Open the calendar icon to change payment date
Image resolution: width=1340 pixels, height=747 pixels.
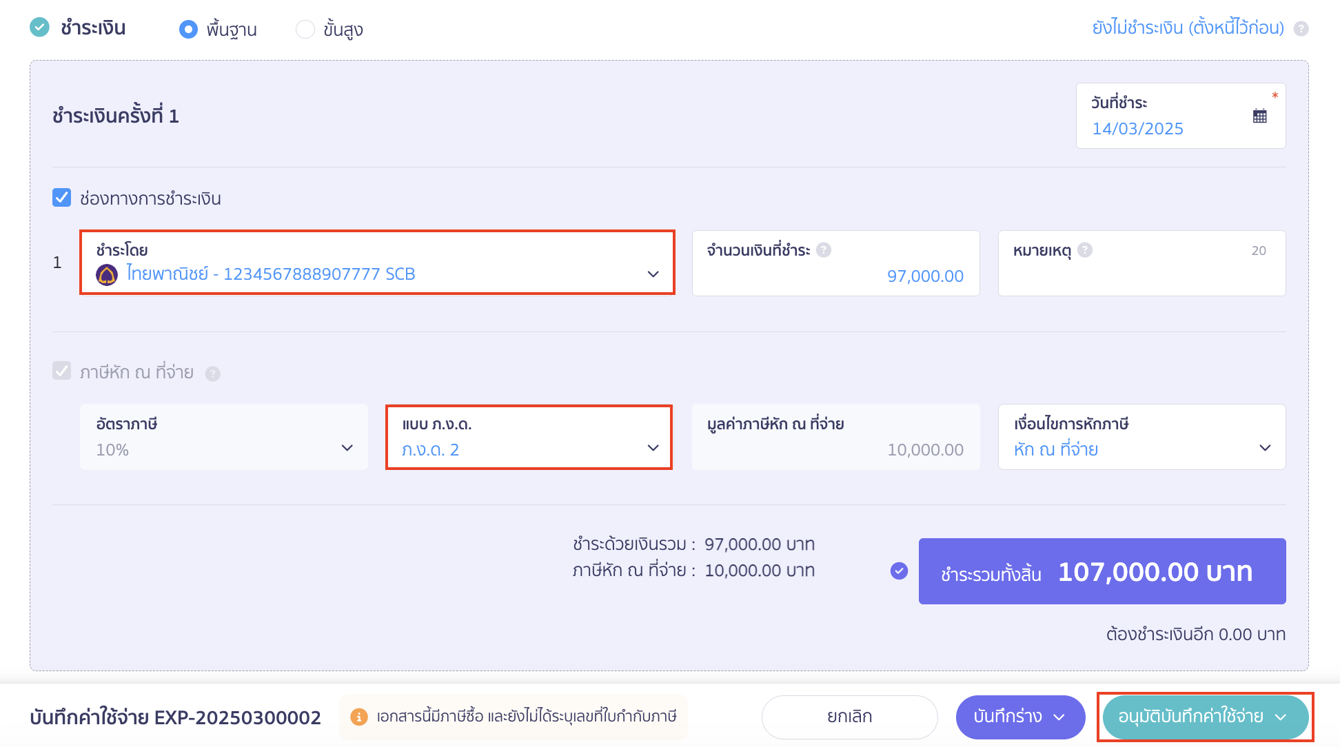1259,116
